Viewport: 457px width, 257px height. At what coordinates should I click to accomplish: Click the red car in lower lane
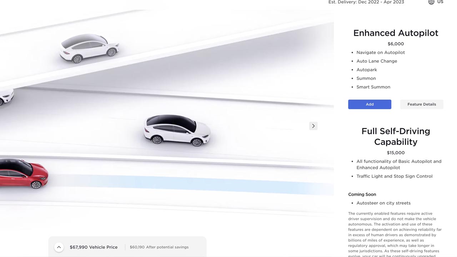[x=23, y=173]
